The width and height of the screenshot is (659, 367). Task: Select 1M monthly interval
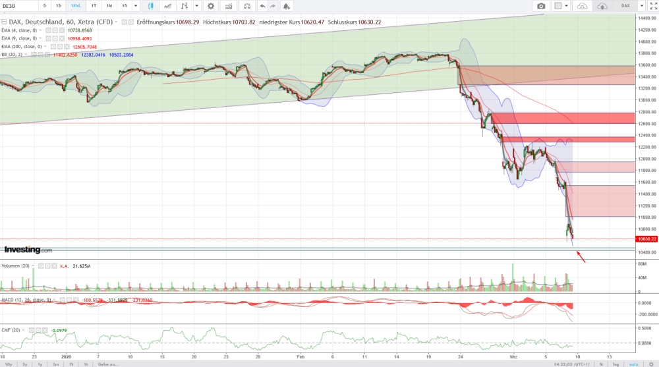[x=109, y=6]
